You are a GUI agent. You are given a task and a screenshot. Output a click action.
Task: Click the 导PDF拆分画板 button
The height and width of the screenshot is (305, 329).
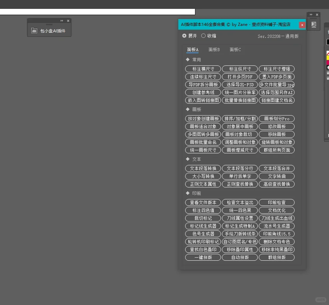pos(203,85)
